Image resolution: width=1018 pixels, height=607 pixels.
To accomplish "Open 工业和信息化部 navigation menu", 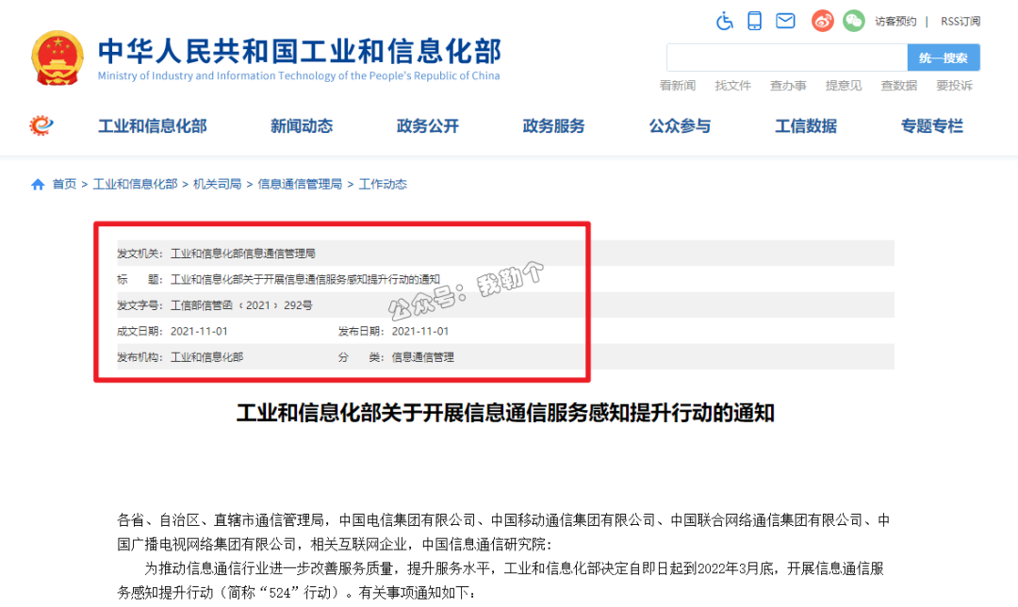I will (153, 126).
